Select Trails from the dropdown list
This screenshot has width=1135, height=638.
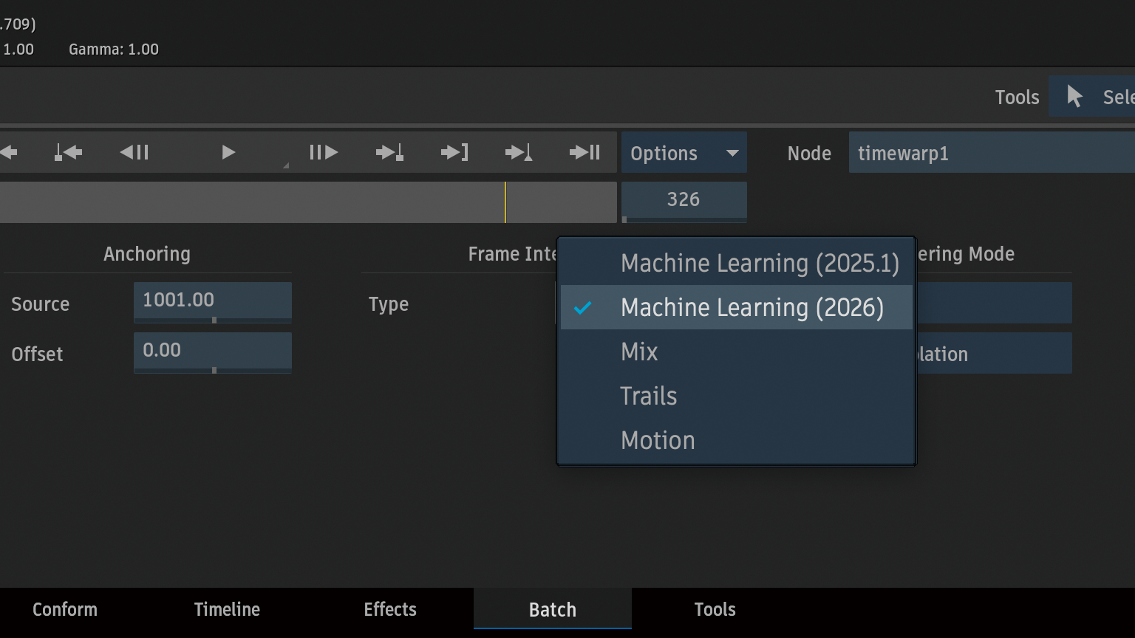(648, 397)
